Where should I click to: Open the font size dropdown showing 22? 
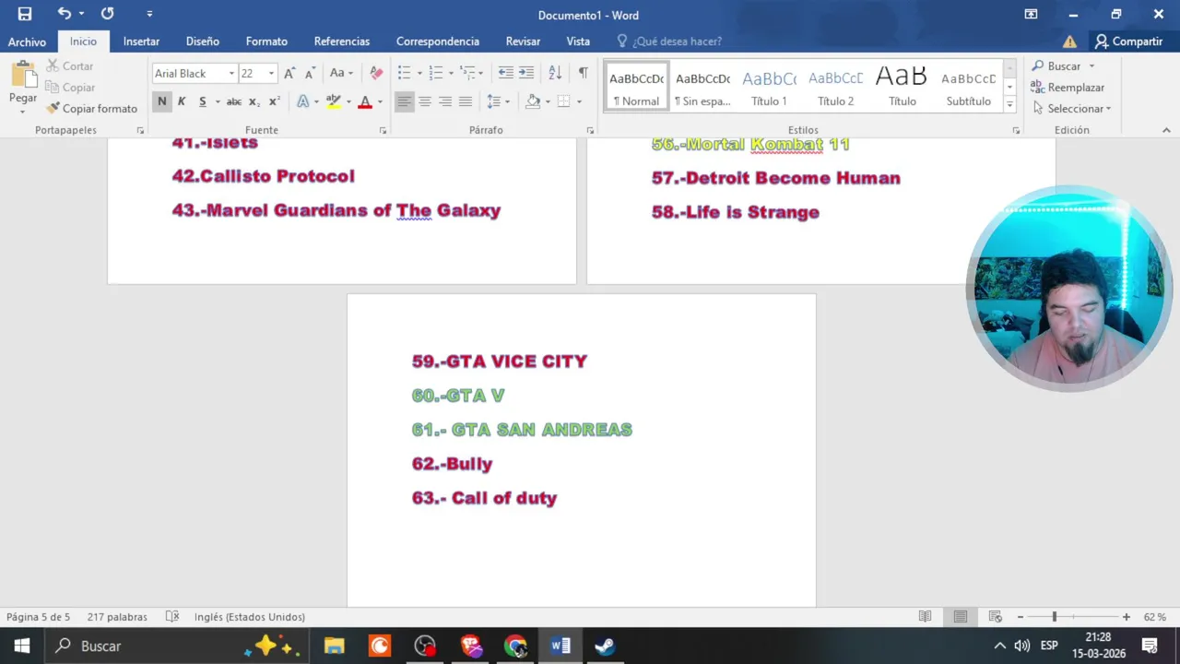coord(271,74)
